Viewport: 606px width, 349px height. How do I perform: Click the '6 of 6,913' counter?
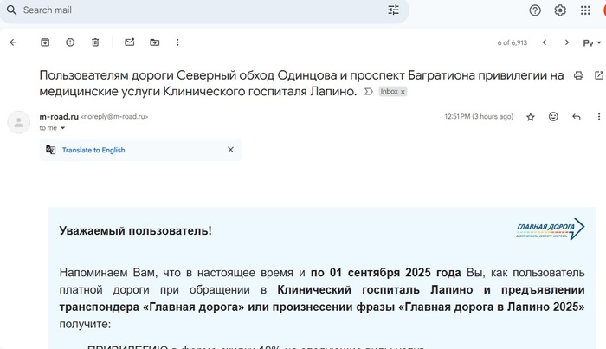pyautogui.click(x=513, y=43)
